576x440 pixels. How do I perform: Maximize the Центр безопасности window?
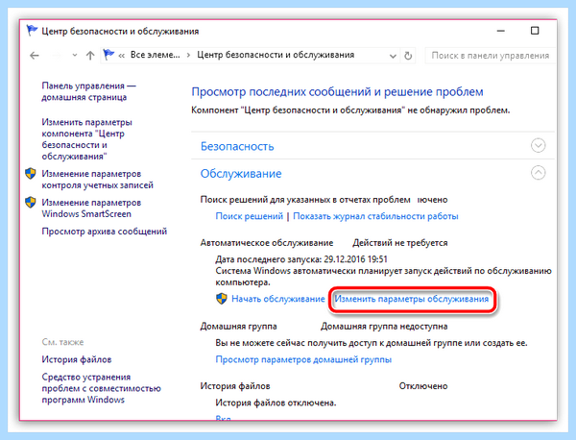[x=535, y=31]
